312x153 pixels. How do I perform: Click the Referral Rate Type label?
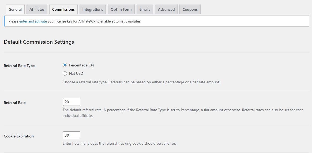point(19,66)
